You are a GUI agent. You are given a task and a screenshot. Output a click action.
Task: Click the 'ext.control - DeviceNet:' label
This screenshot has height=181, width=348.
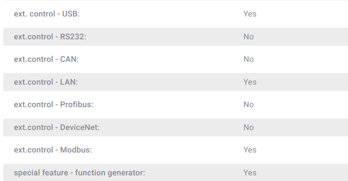click(x=57, y=127)
